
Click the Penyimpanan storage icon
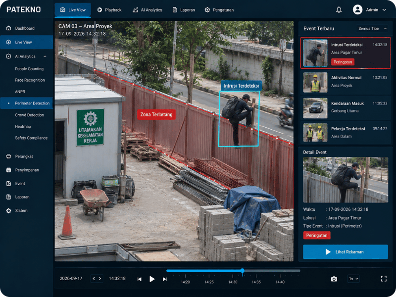8,170
